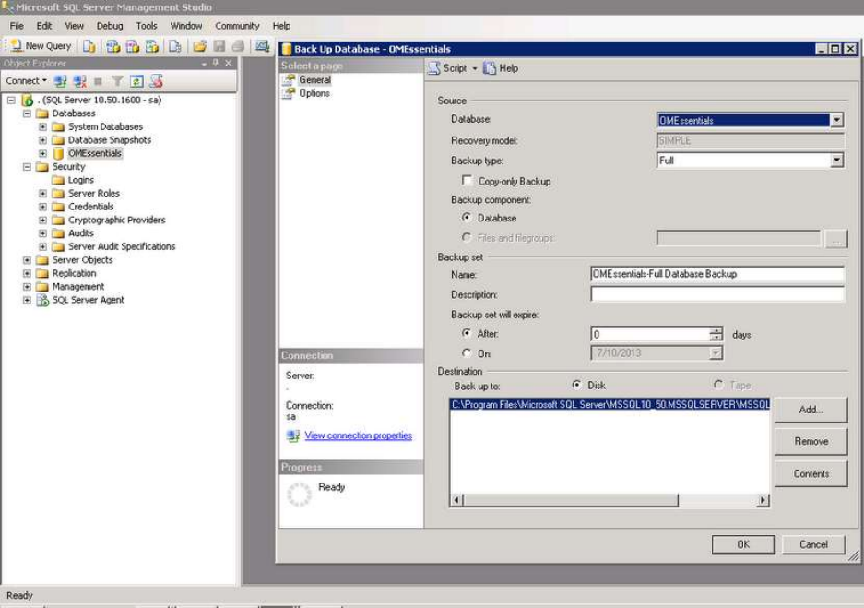Click the Stop square icon in Object Explorer

click(98, 81)
